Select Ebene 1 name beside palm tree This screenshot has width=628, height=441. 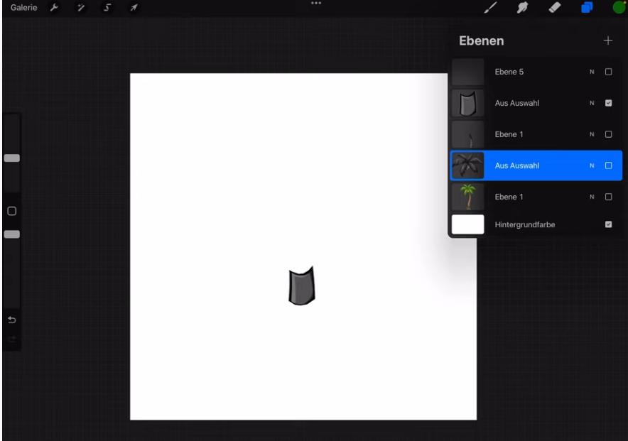coord(509,197)
